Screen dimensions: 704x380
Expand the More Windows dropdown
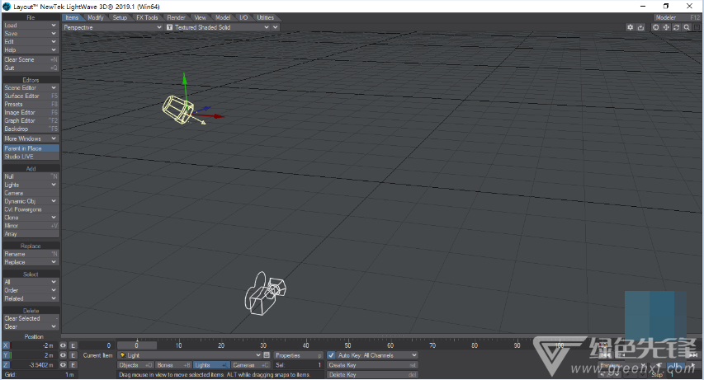(31, 138)
